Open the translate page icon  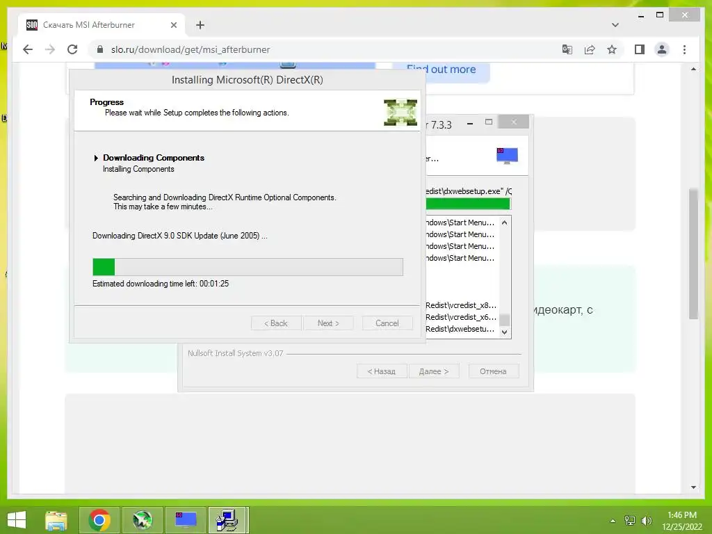567,49
